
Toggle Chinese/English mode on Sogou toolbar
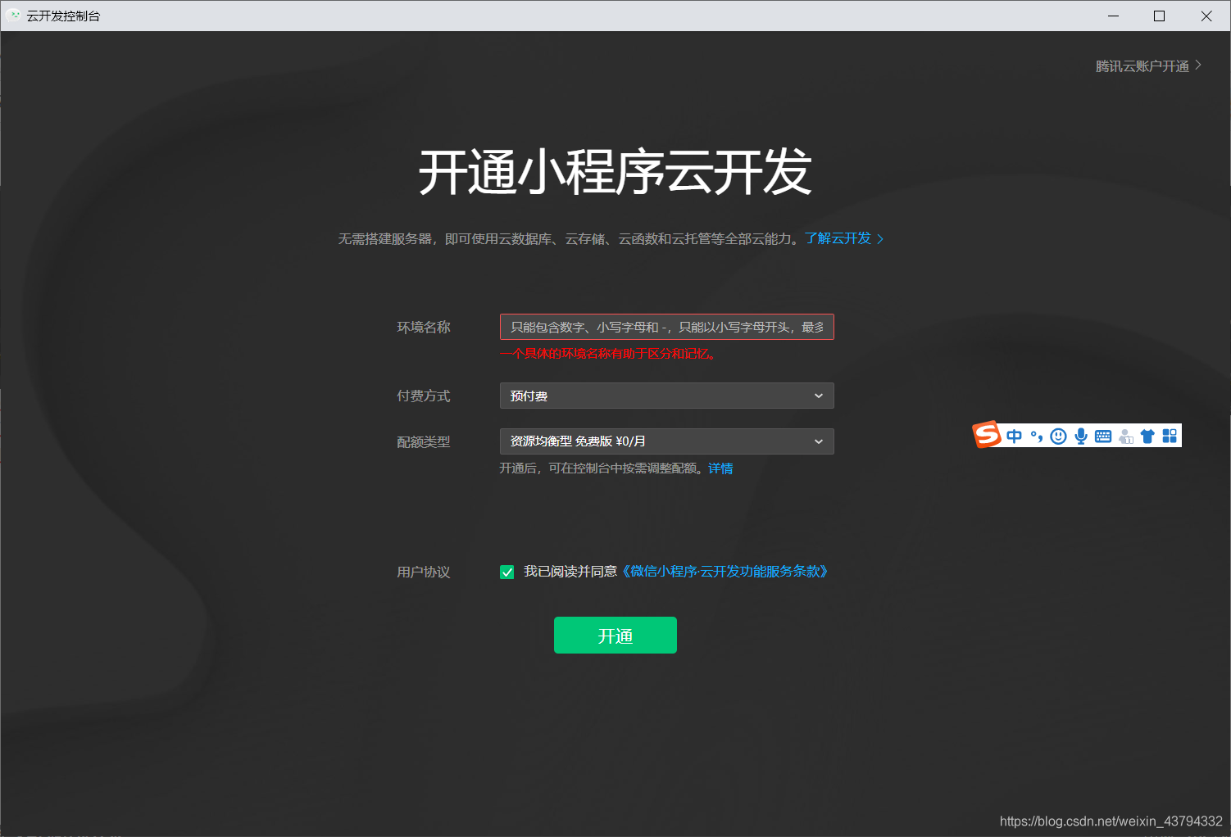1015,436
